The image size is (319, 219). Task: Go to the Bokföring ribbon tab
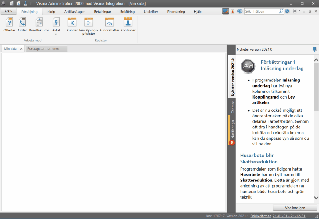[127, 12]
